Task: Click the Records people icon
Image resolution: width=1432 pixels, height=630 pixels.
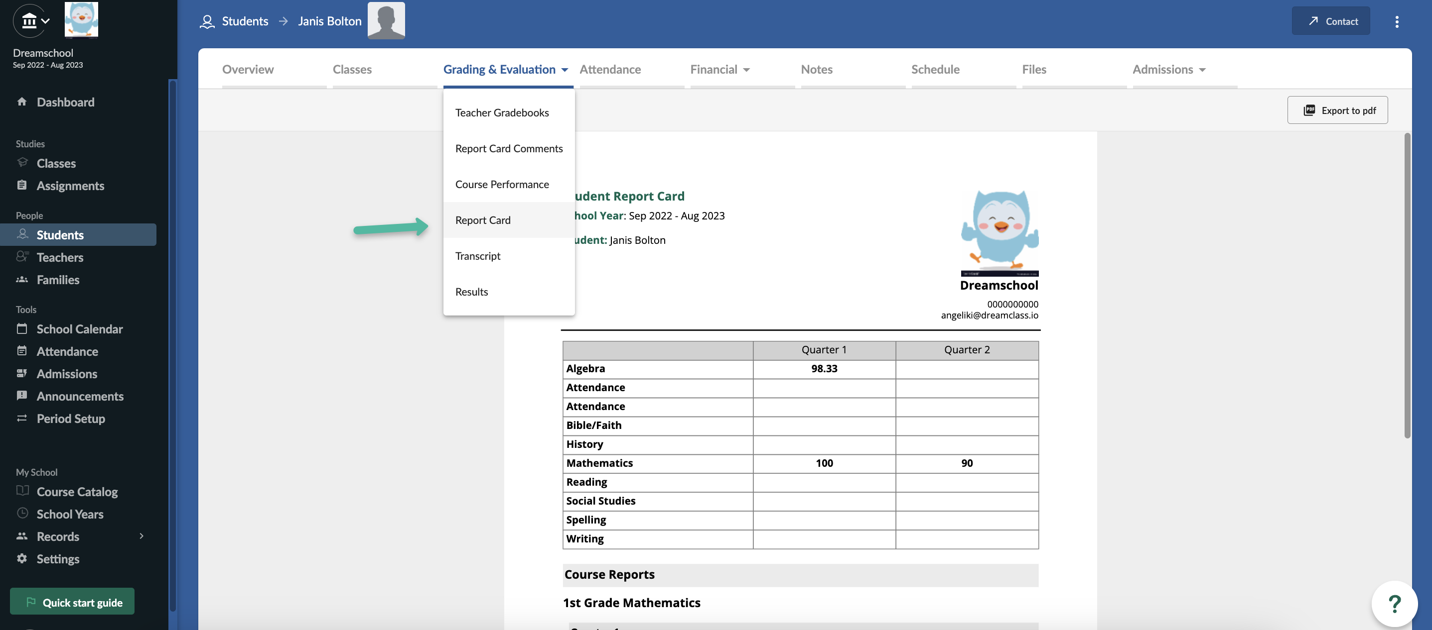Action: pos(22,535)
